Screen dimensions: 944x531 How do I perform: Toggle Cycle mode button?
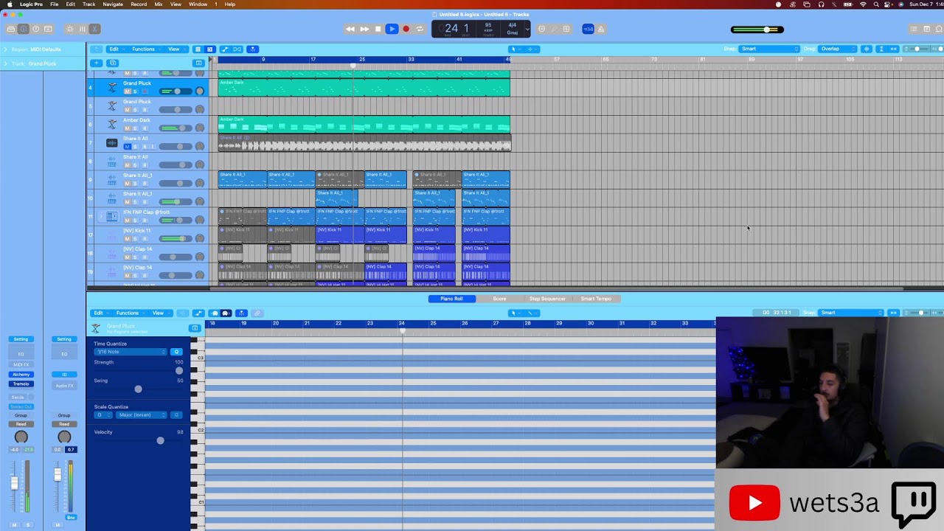(x=420, y=29)
